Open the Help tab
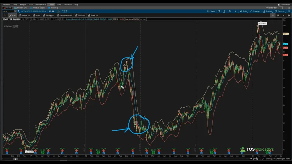Image resolution: width=292 pixels, height=164 pixels. pos(76,5)
